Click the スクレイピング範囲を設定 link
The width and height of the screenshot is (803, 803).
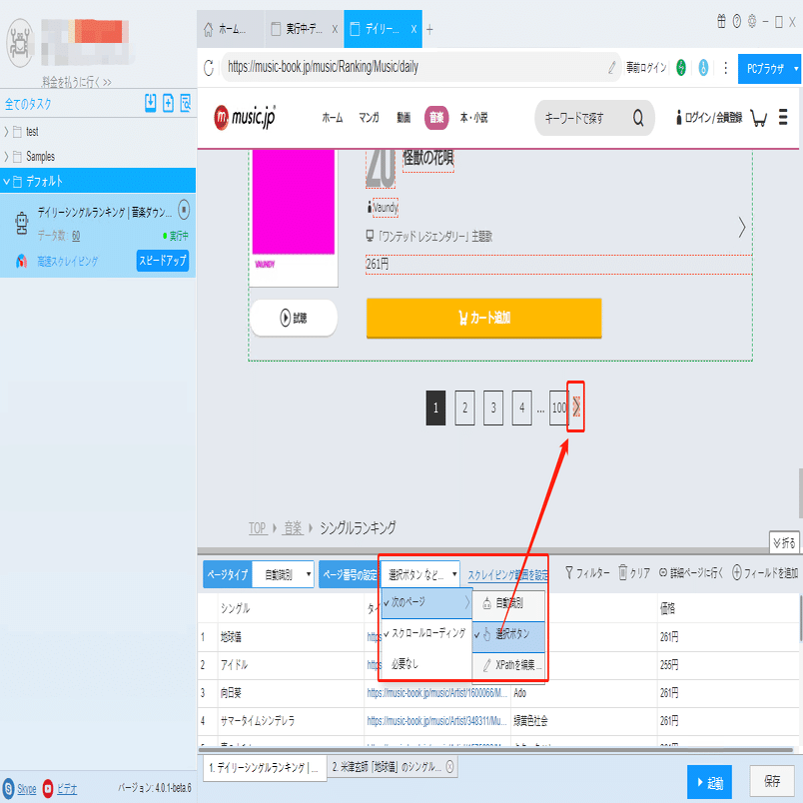point(507,575)
